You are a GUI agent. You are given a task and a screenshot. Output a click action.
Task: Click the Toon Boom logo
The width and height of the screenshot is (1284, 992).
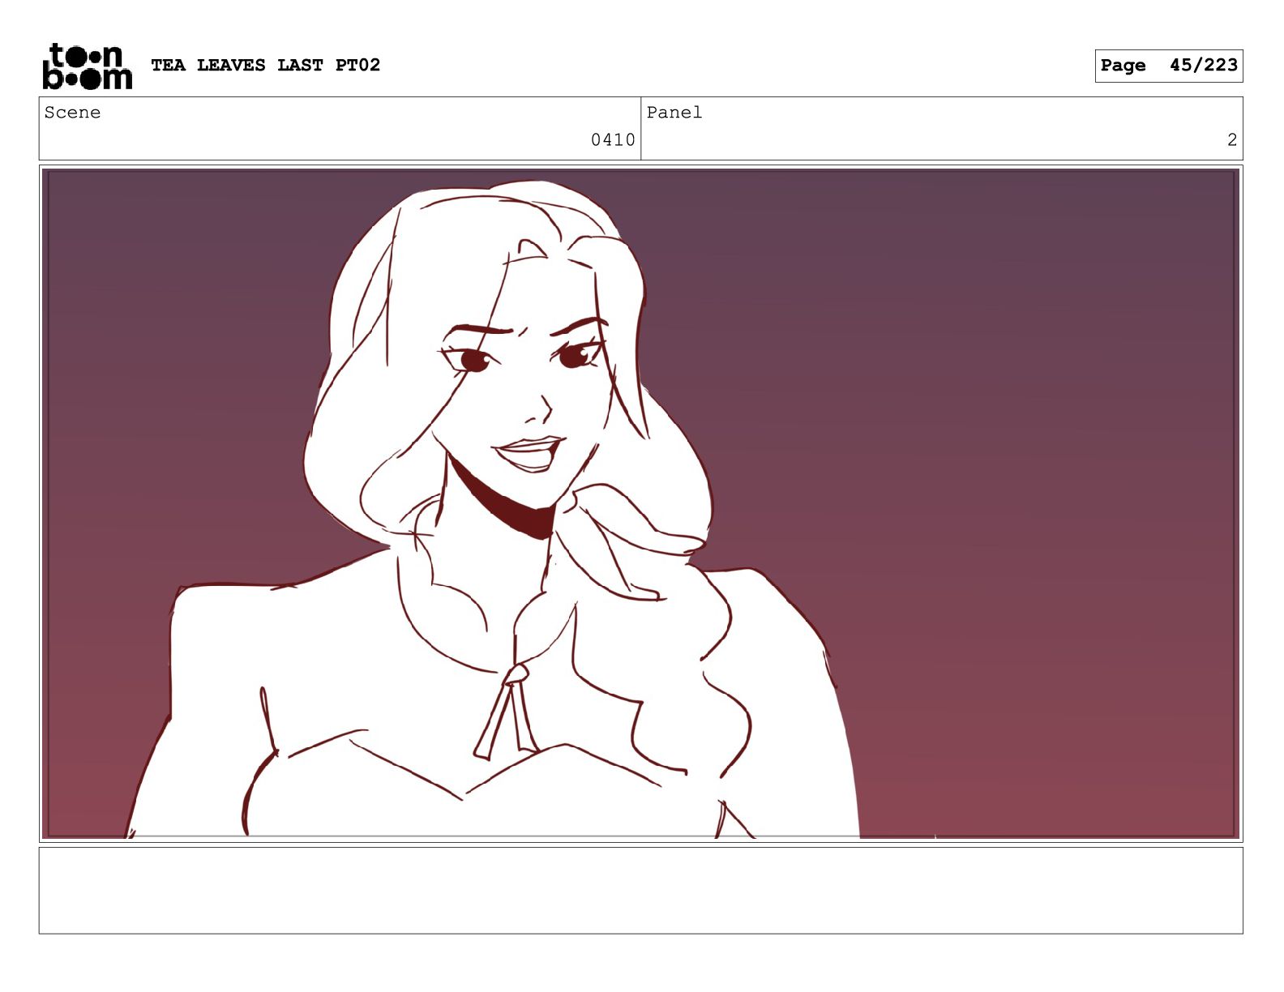tap(87, 66)
